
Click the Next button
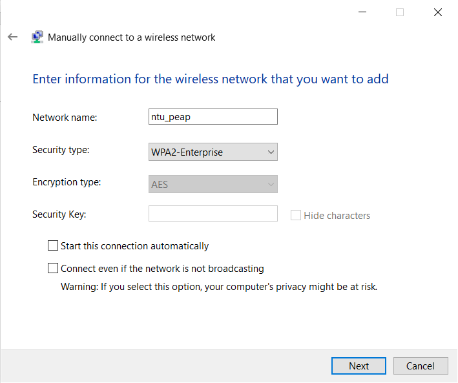(x=359, y=366)
